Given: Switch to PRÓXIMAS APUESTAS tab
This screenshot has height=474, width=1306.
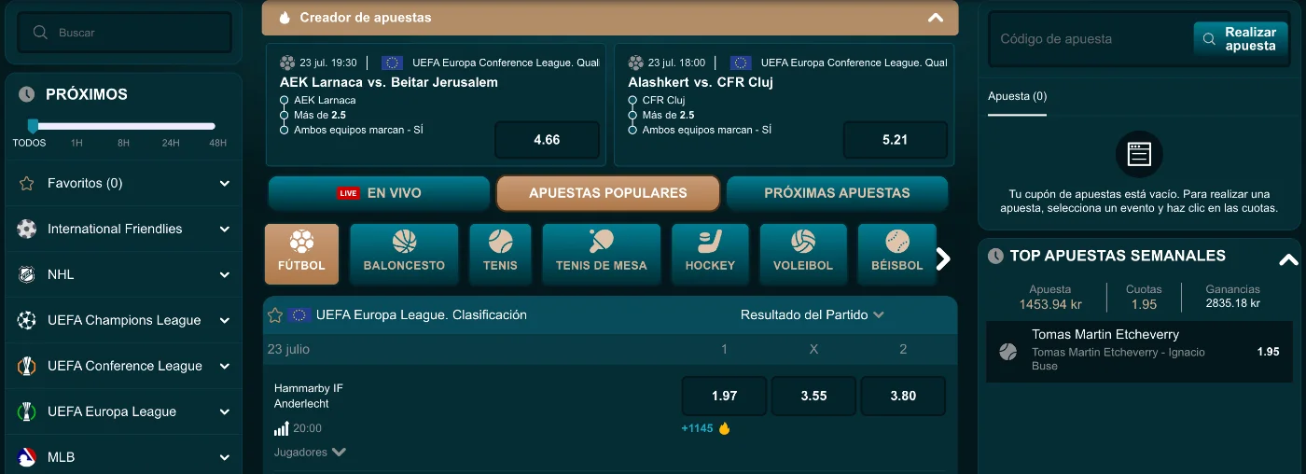Looking at the screenshot, I should (837, 193).
